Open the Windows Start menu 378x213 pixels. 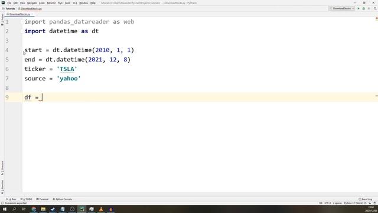point(4,209)
